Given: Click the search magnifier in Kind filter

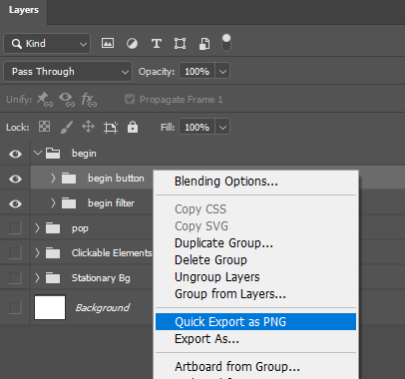Looking at the screenshot, I should [x=16, y=44].
